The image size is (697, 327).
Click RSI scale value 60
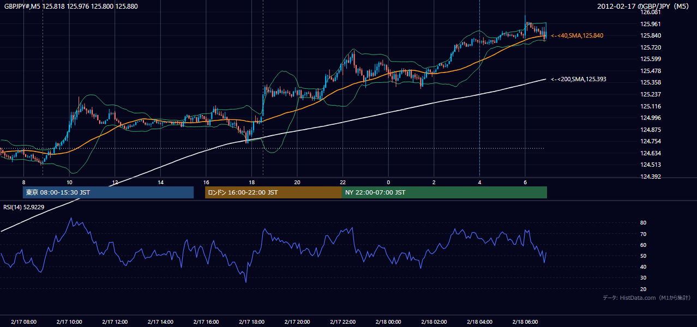[x=643, y=245]
